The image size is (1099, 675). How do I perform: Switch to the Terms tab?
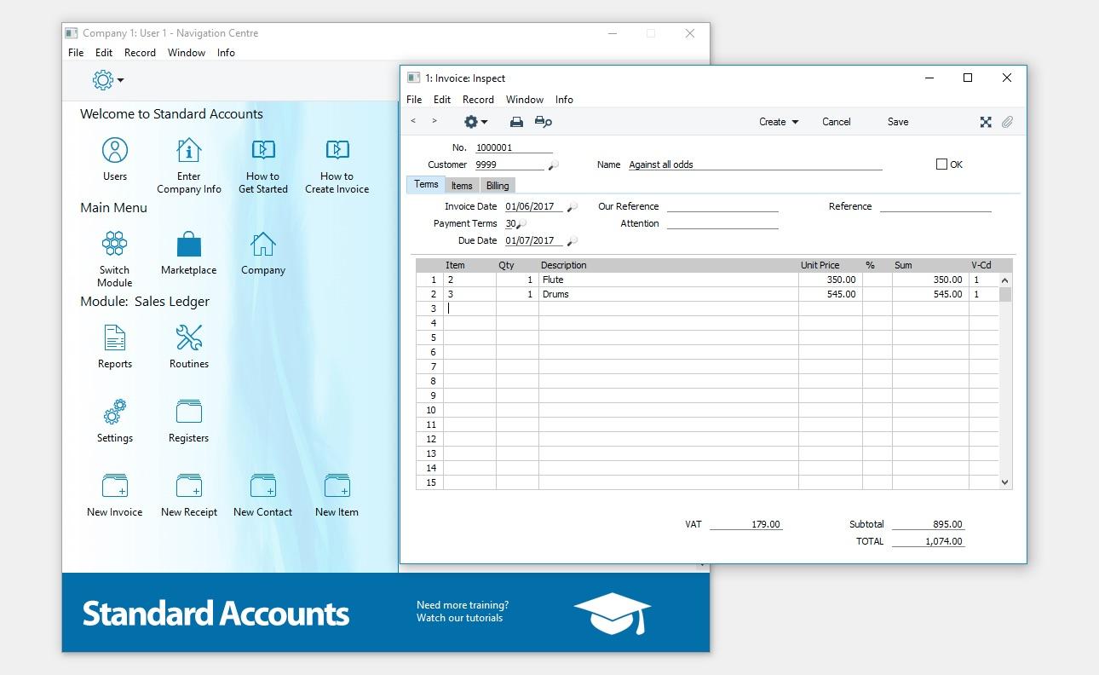pos(426,185)
